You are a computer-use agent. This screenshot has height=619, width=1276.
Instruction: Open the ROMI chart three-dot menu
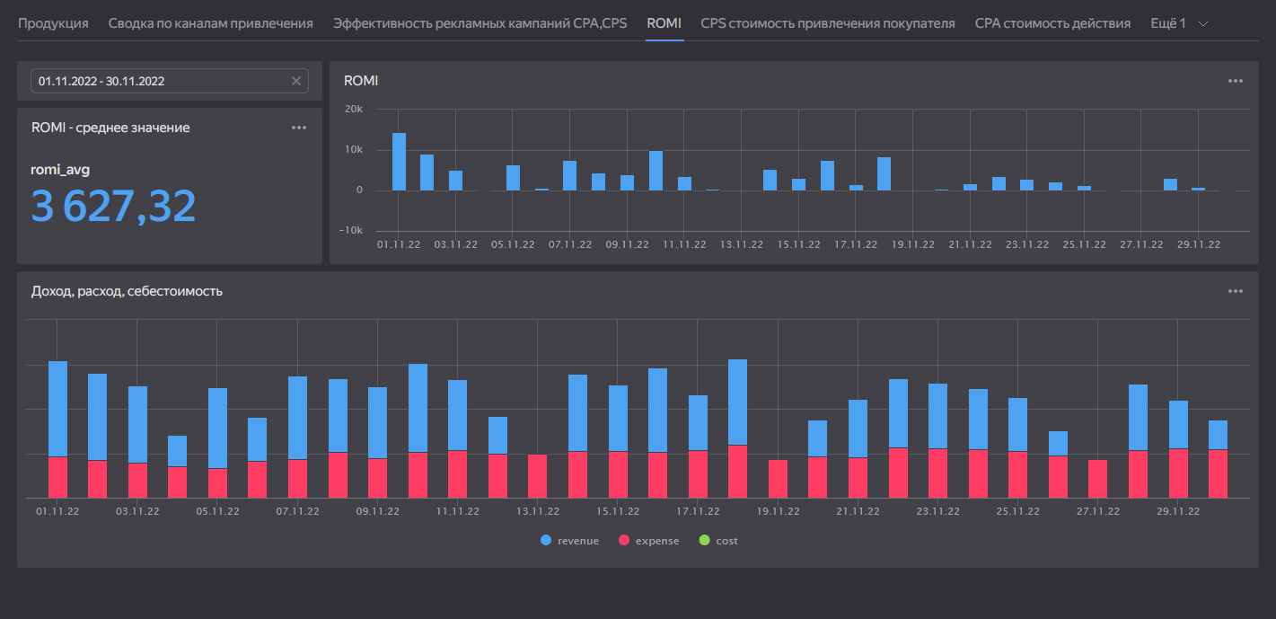point(1236,81)
